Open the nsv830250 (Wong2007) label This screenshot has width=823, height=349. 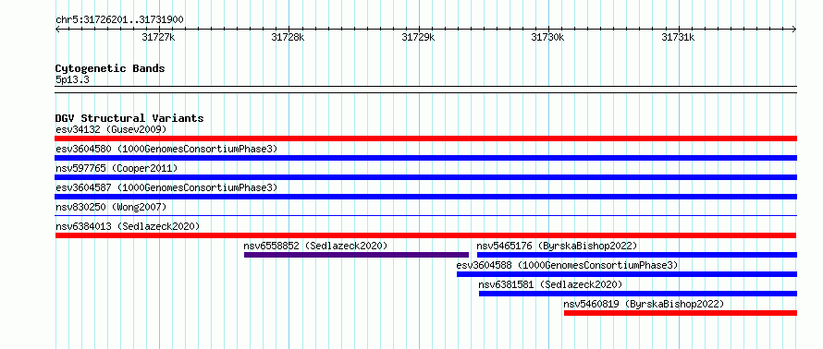coord(111,207)
